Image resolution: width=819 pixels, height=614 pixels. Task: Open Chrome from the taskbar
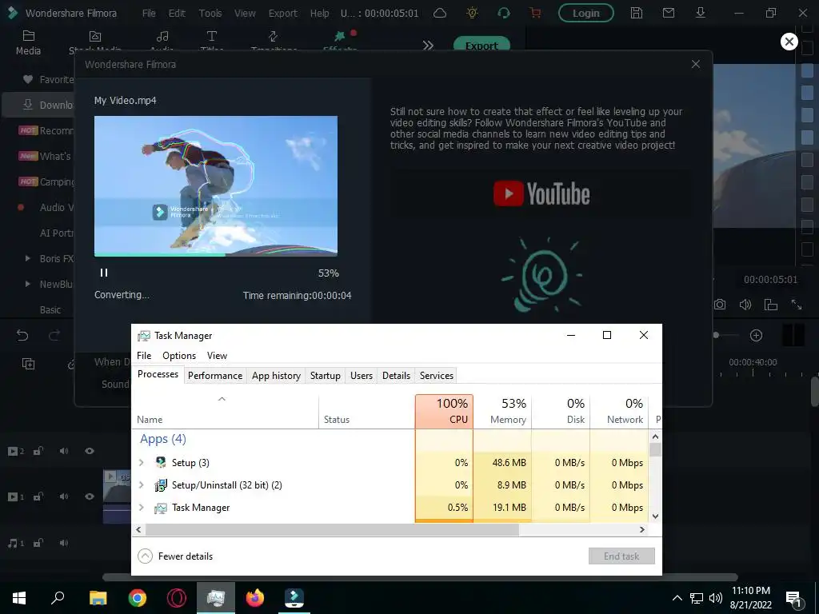138,598
